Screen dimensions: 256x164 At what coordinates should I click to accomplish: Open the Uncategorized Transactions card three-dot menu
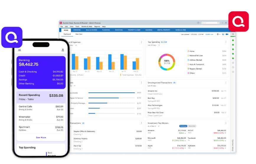[226, 83]
